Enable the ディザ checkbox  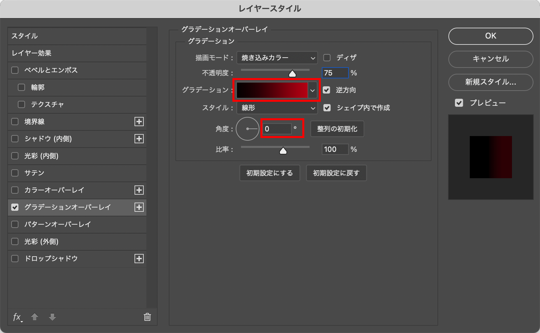coord(327,58)
